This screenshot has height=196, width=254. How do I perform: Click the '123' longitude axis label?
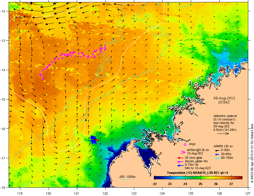click(x=134, y=193)
